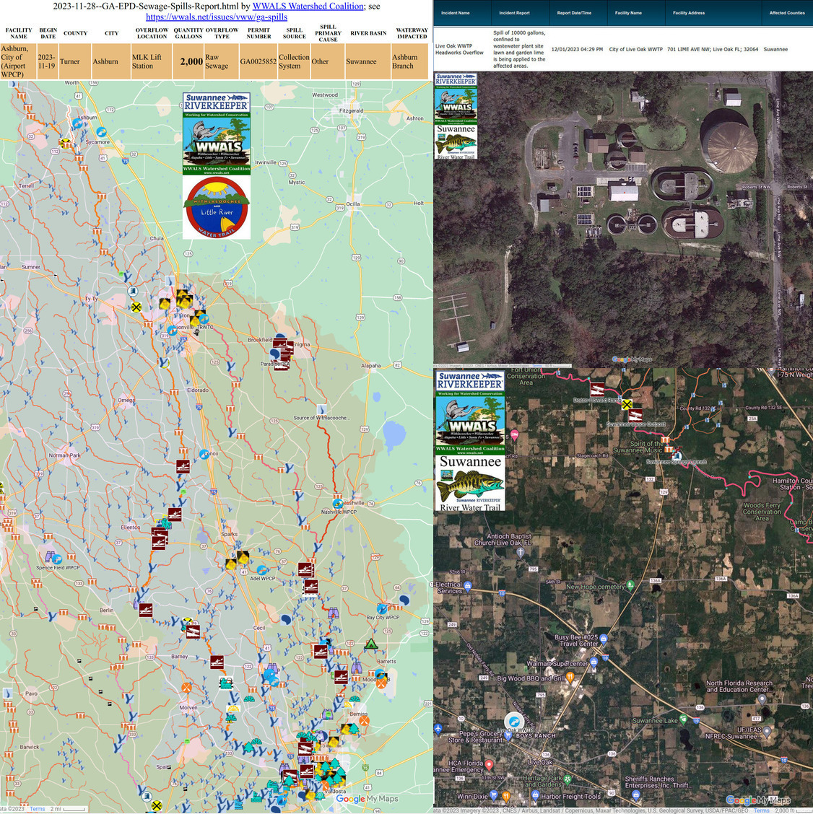Click the Affected Counties column header

(787, 12)
